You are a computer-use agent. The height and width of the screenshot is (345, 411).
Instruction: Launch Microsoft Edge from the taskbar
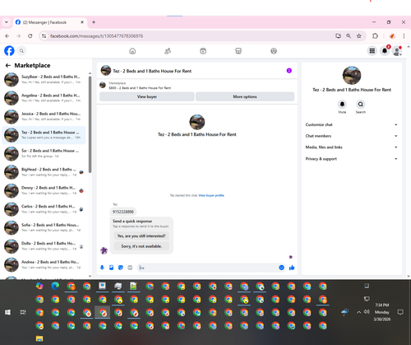(x=55, y=286)
